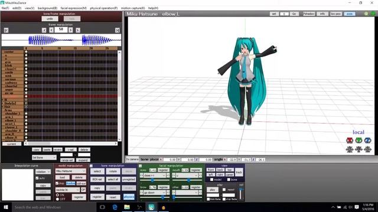Open the MikuMikuDance taskbar icon
This screenshot has width=378, height=212.
pos(151,207)
